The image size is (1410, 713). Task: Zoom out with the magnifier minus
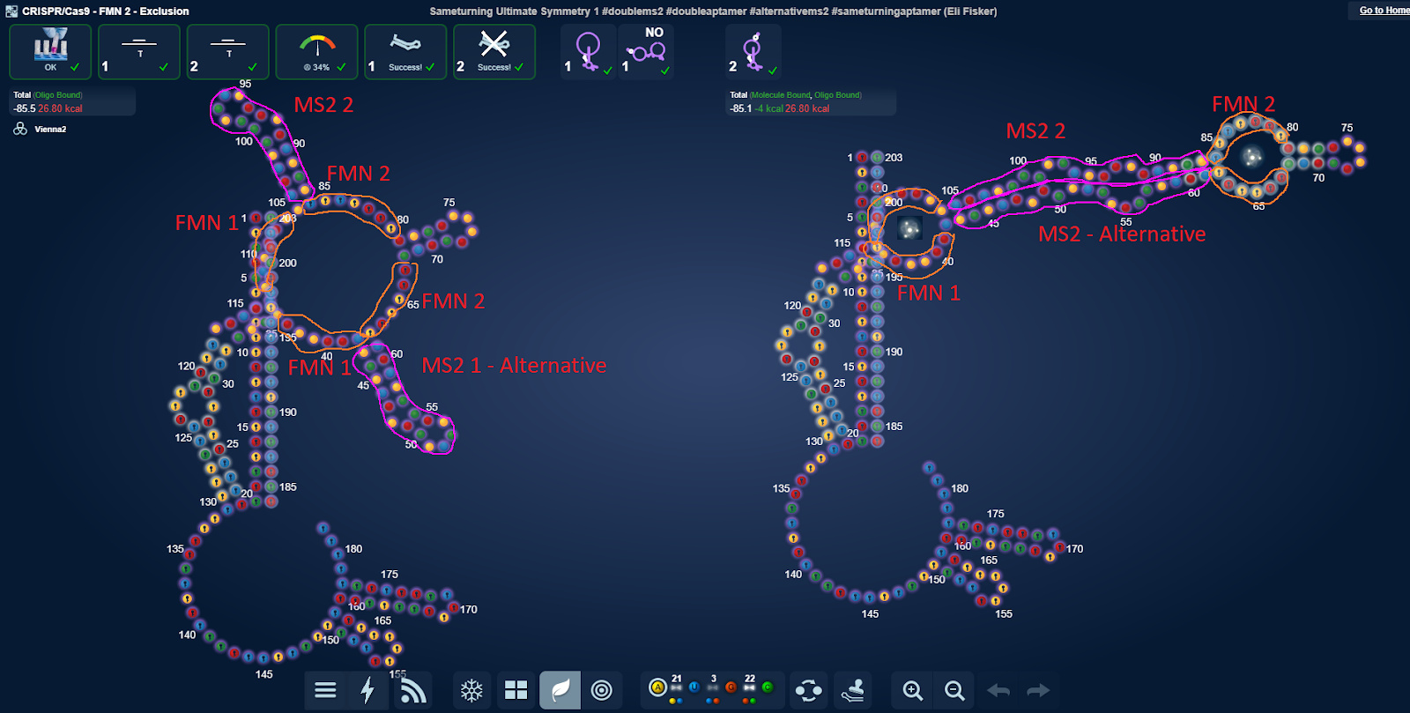click(954, 690)
